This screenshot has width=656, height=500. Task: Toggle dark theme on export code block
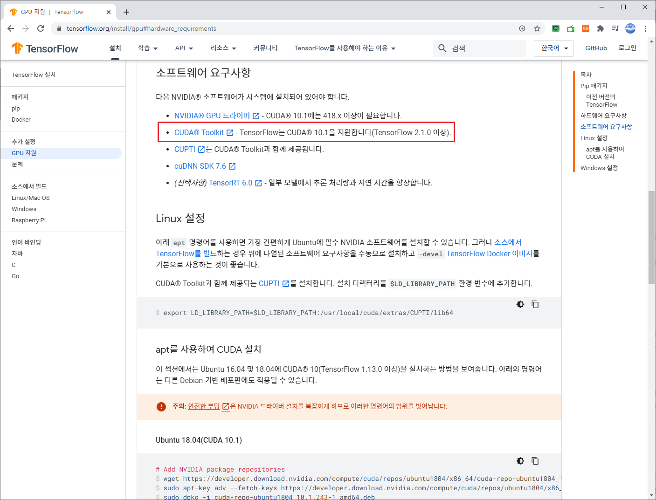pyautogui.click(x=520, y=304)
